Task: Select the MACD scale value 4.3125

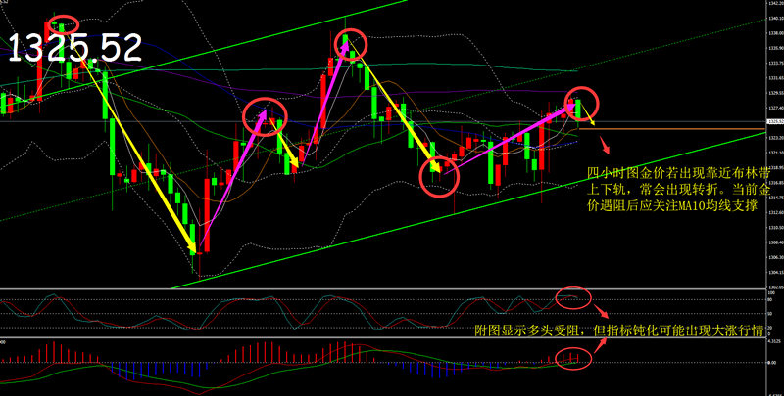Action: pos(774,341)
